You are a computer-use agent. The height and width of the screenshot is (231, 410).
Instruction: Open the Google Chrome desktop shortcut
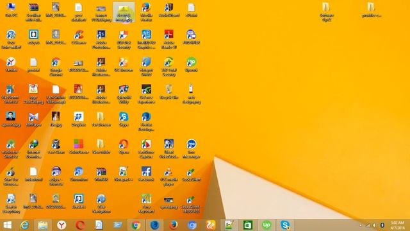(x=56, y=67)
